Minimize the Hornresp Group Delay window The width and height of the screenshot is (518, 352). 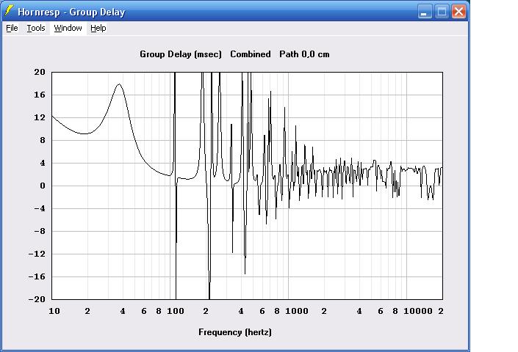pyautogui.click(x=425, y=12)
